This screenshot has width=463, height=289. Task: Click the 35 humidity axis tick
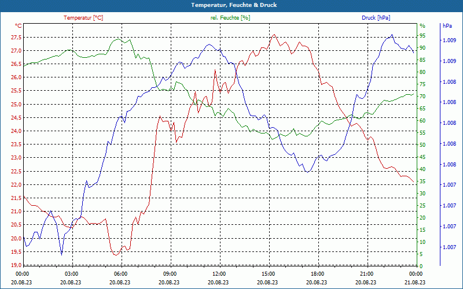tap(422, 181)
